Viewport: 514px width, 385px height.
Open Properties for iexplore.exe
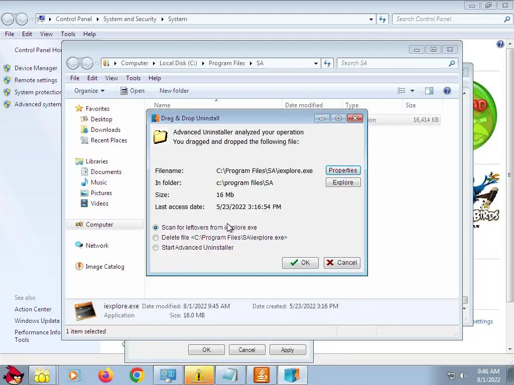pos(343,170)
